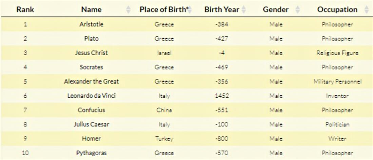Screen dimensions: 373x160
Task: Open Alexander the Great's entry
Action: [91, 82]
